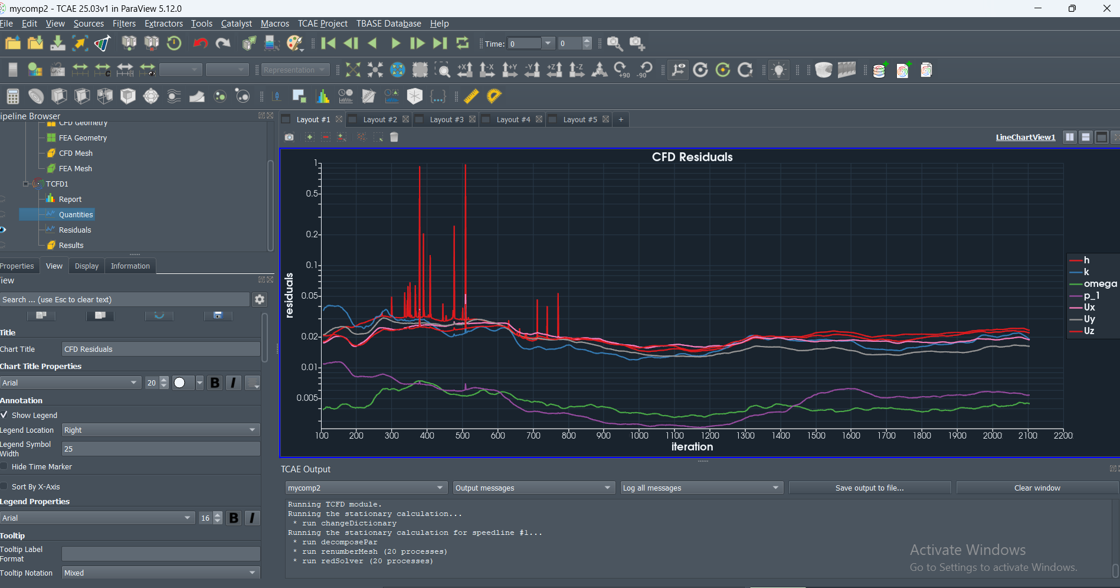Select the yellow ruler measurement tool

[471, 96]
